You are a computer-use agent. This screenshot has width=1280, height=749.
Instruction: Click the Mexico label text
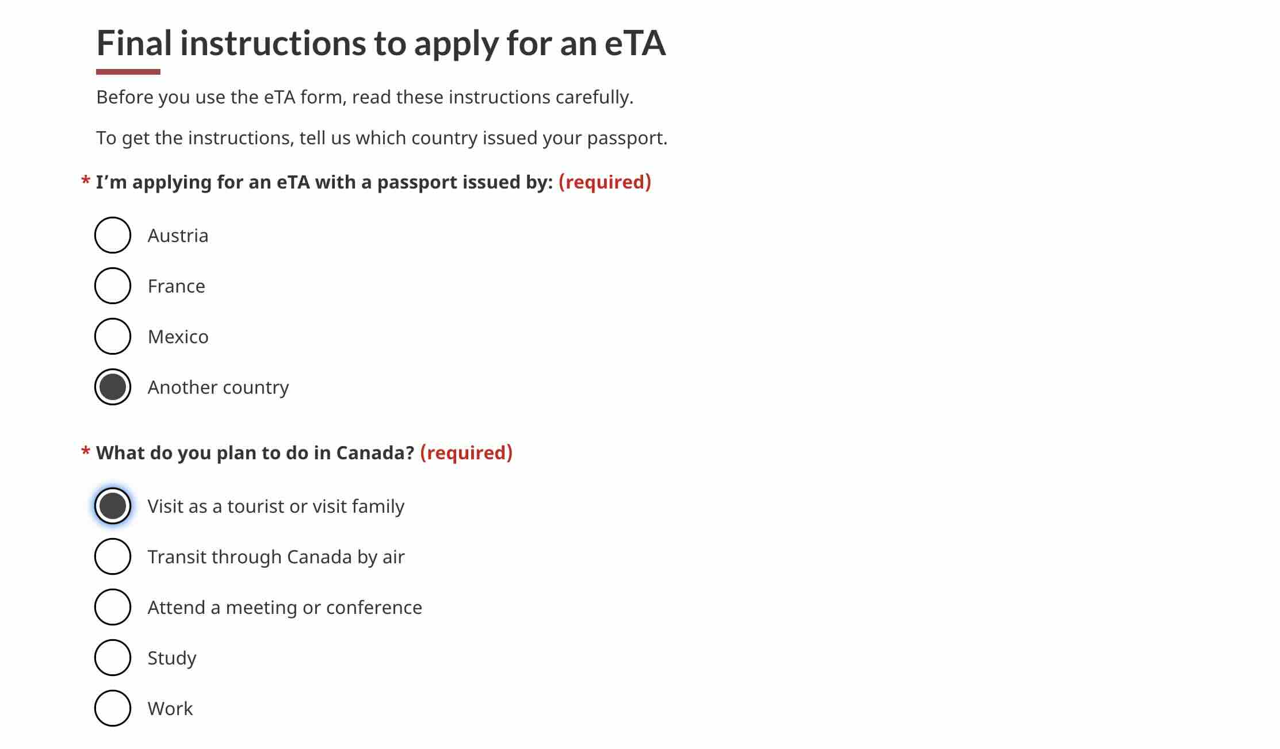[x=178, y=336]
